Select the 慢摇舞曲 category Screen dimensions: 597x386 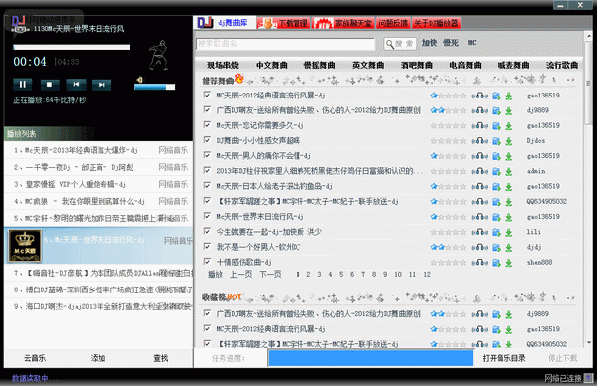[319, 65]
